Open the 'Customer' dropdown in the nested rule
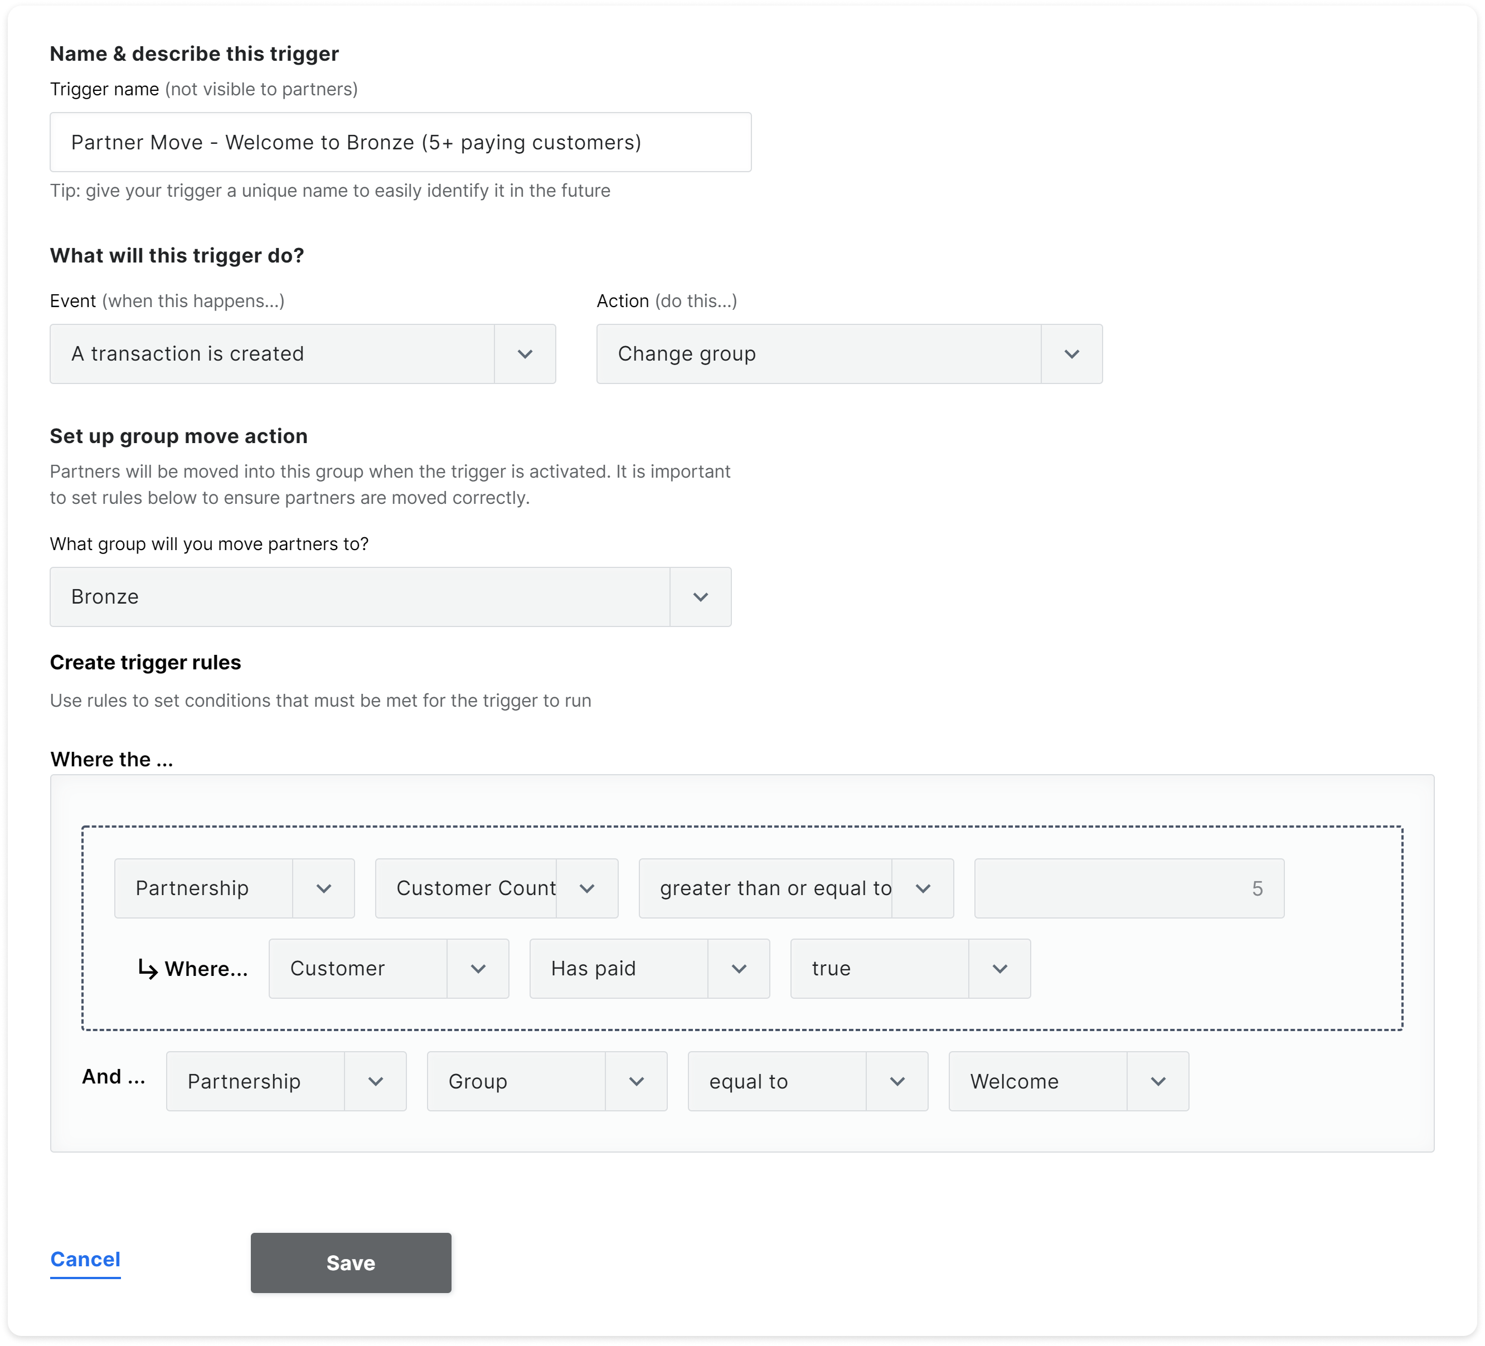 pyautogui.click(x=388, y=968)
